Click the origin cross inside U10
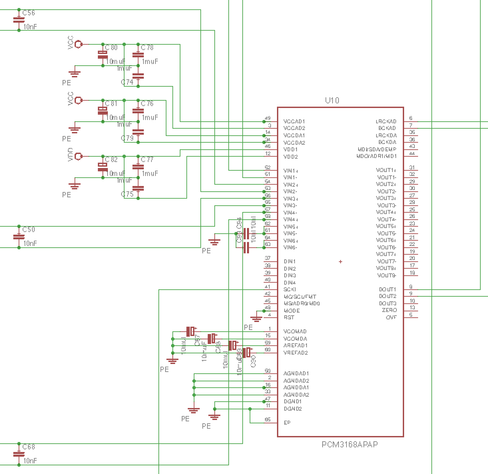The height and width of the screenshot is (474, 488). click(x=341, y=262)
